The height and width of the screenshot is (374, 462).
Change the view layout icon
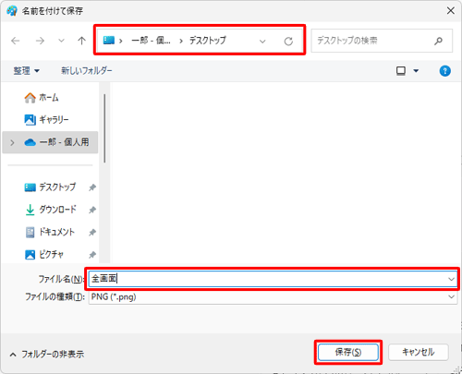401,71
